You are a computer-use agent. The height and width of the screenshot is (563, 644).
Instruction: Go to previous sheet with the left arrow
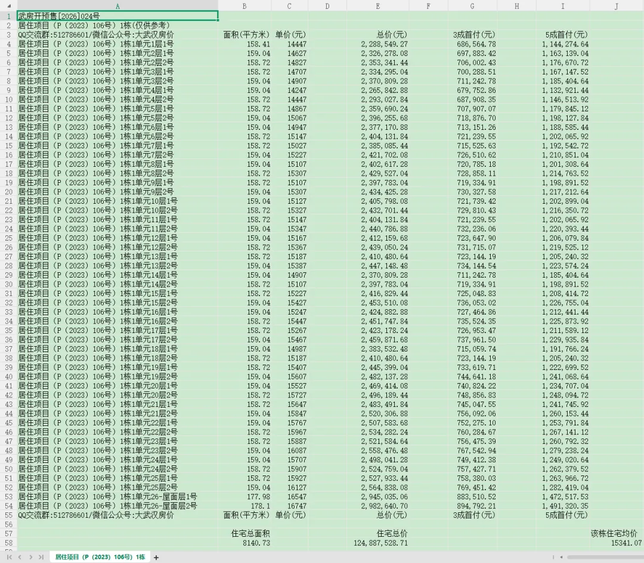pos(20,557)
